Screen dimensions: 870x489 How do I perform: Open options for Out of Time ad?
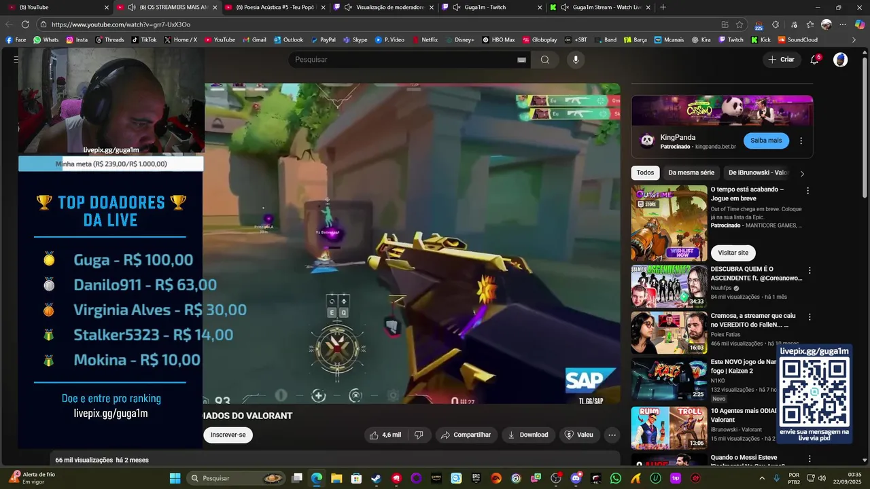807,191
